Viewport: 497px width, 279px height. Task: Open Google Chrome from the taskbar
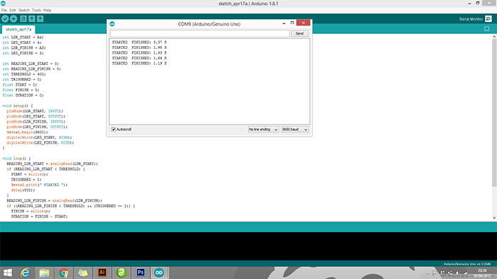click(64, 273)
